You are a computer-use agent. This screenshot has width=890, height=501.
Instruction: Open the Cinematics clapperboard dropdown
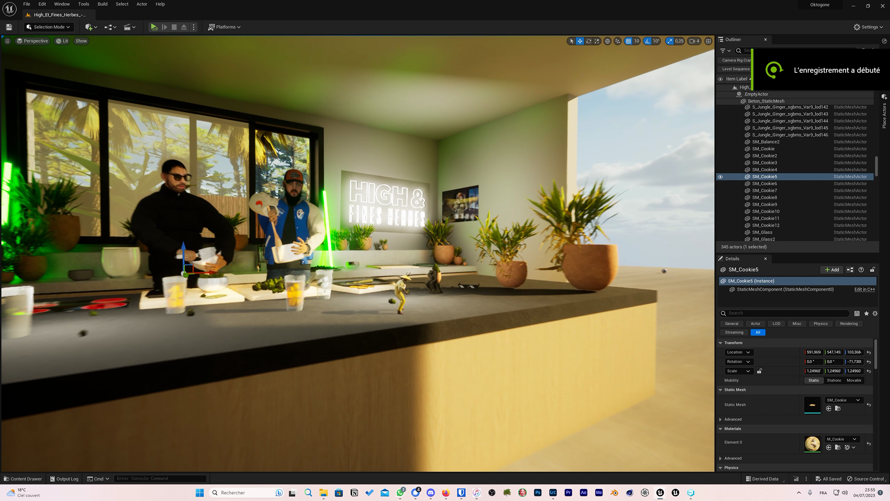(x=130, y=27)
